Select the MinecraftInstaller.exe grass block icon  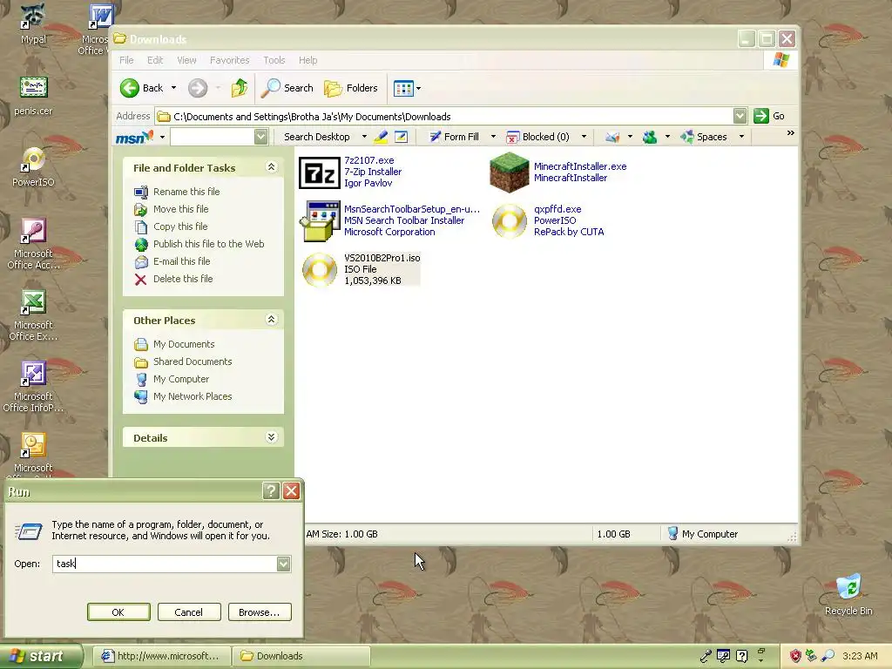pyautogui.click(x=509, y=172)
